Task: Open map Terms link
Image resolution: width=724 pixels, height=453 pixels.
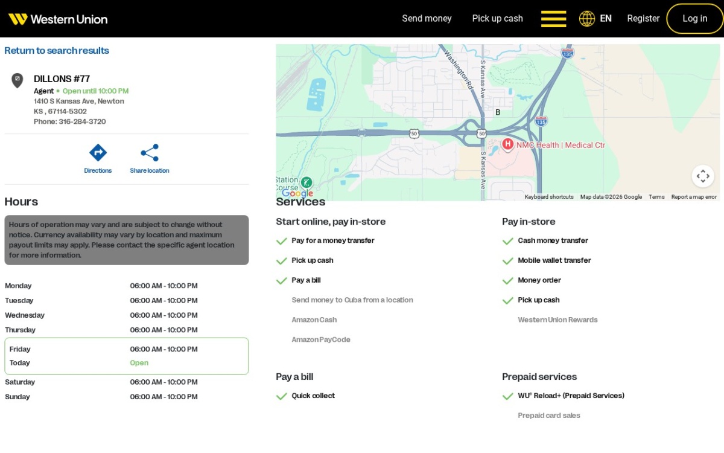Action: [656, 197]
